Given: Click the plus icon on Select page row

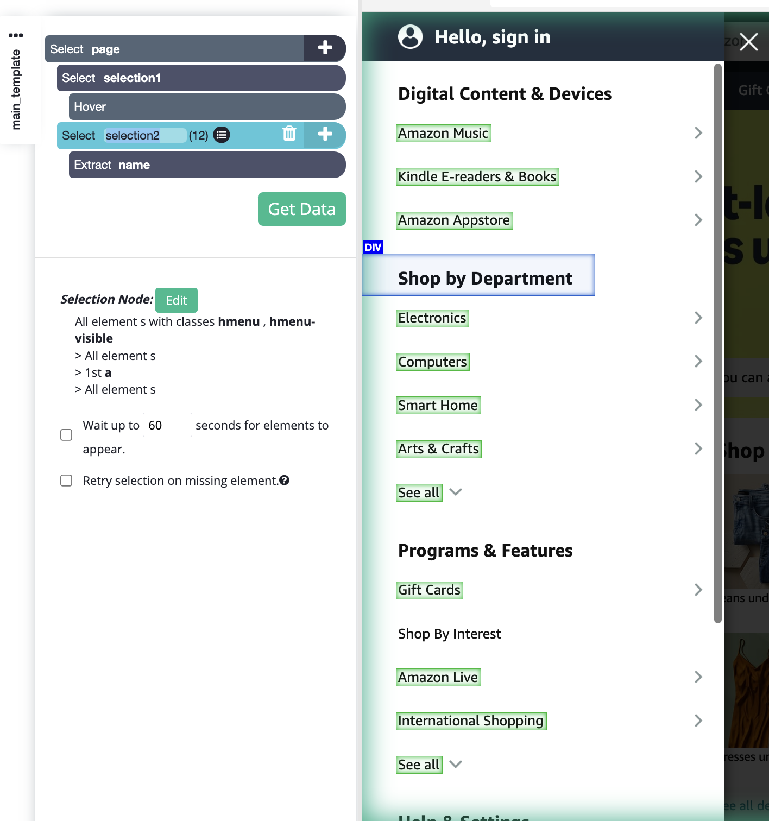Looking at the screenshot, I should click(x=325, y=48).
